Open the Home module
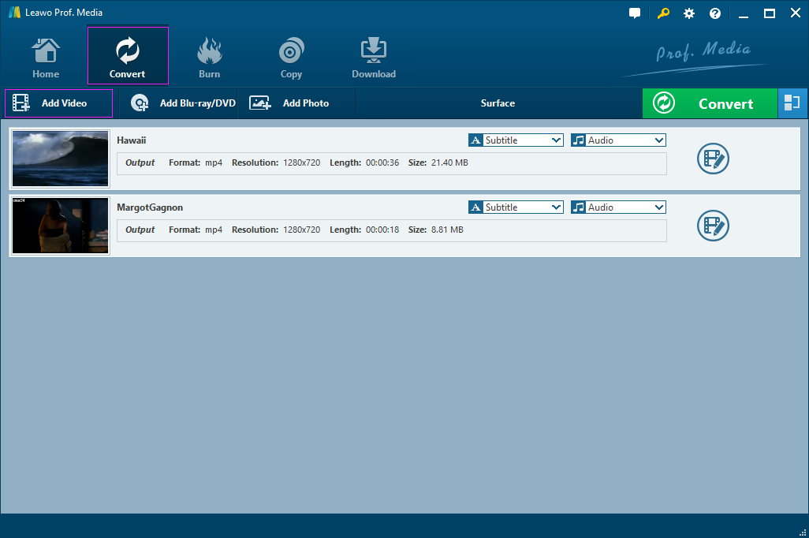Image resolution: width=809 pixels, height=538 pixels. click(46, 58)
